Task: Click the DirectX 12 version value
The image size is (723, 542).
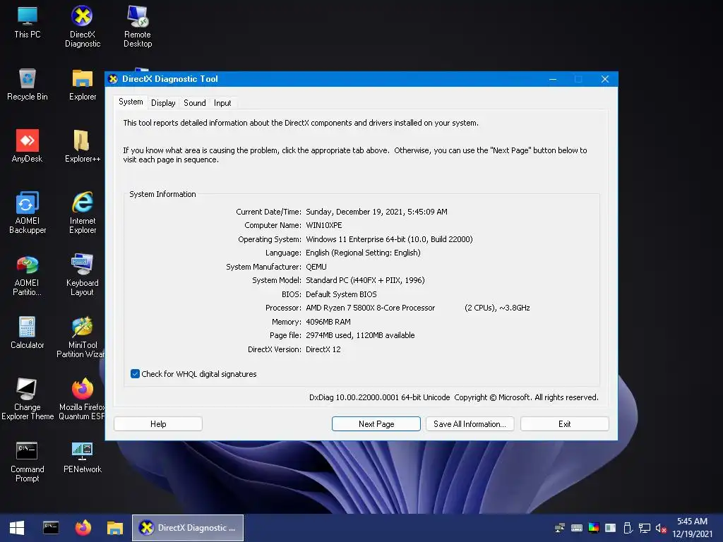Action: pyautogui.click(x=323, y=349)
